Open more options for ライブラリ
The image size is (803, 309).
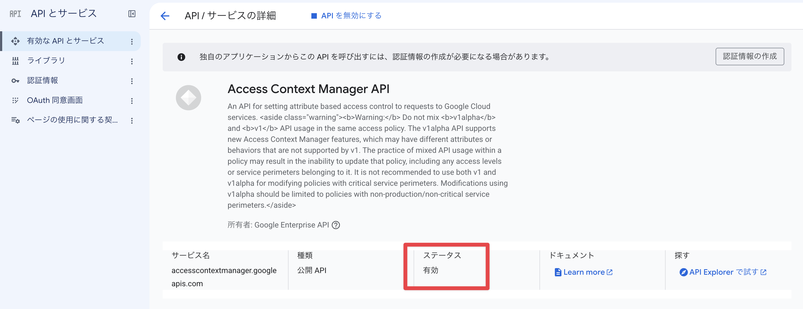click(x=132, y=61)
